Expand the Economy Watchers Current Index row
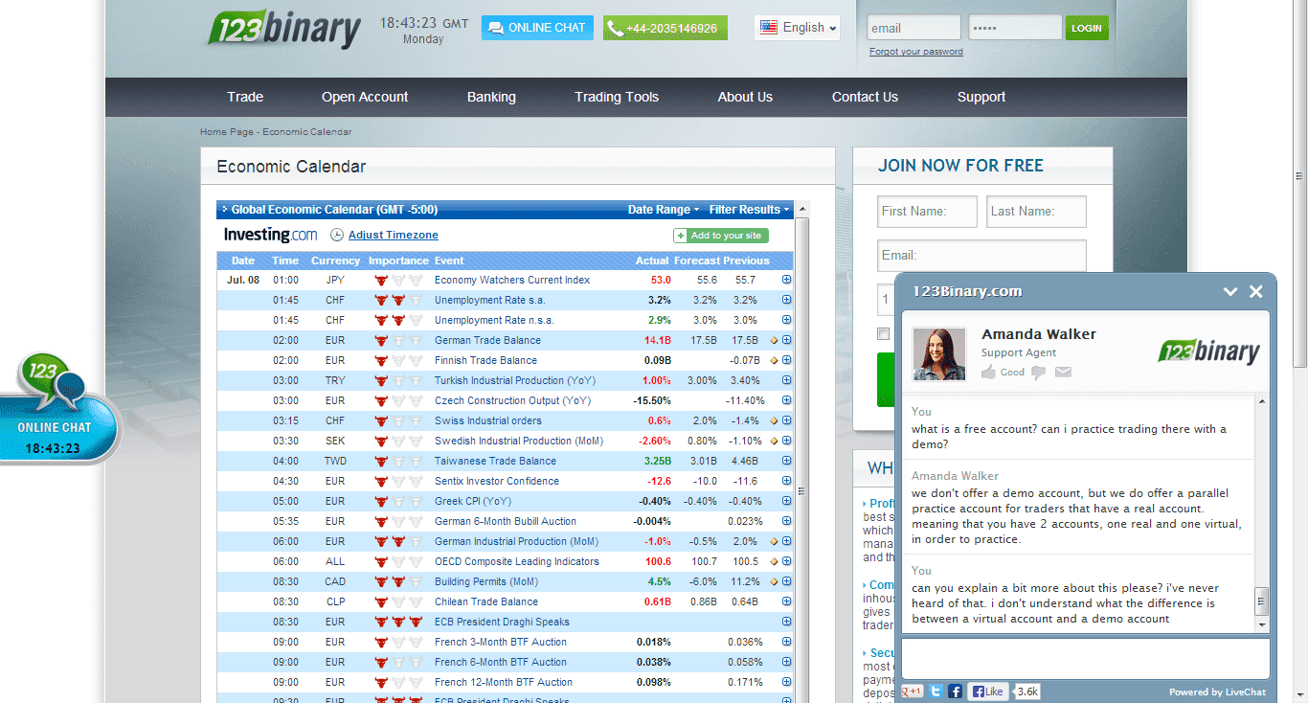 [x=787, y=280]
